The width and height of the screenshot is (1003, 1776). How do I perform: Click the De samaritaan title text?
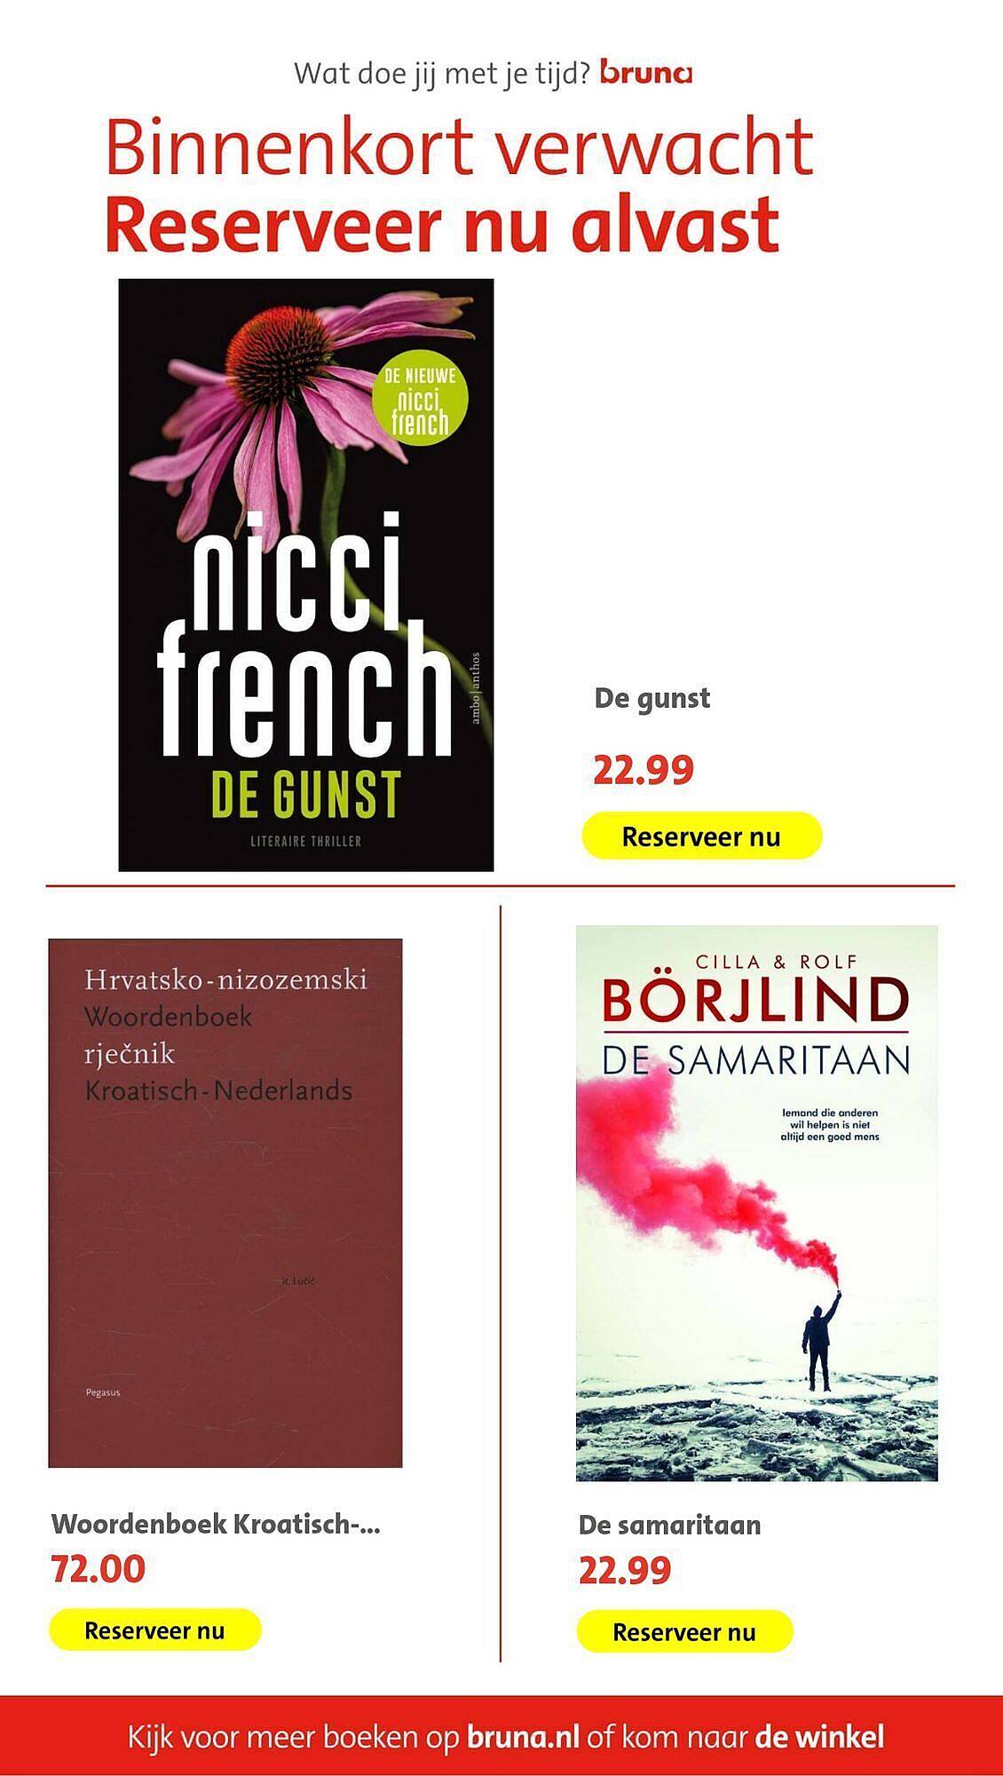point(670,1526)
